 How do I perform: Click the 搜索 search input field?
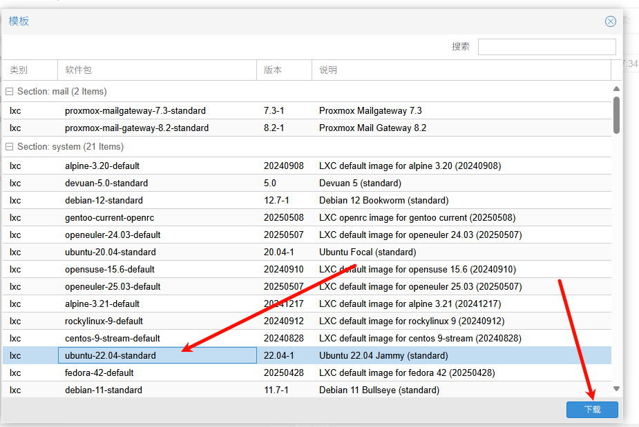click(x=546, y=47)
